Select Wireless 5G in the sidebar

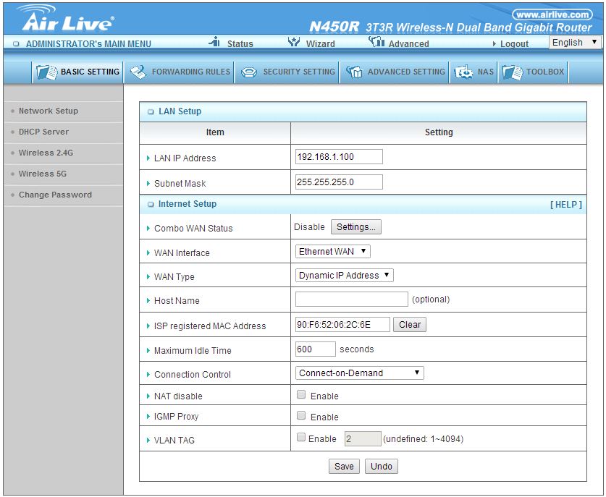tap(45, 174)
